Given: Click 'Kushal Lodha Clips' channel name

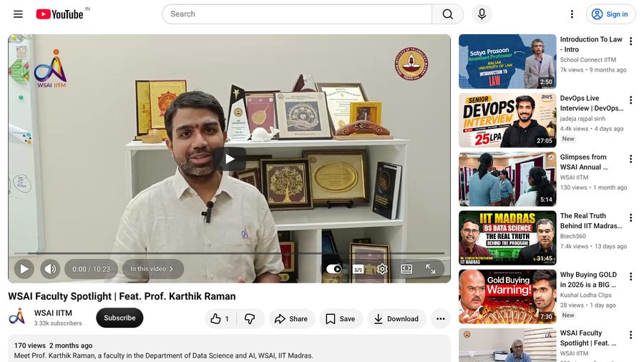Looking at the screenshot, I should coord(585,295).
